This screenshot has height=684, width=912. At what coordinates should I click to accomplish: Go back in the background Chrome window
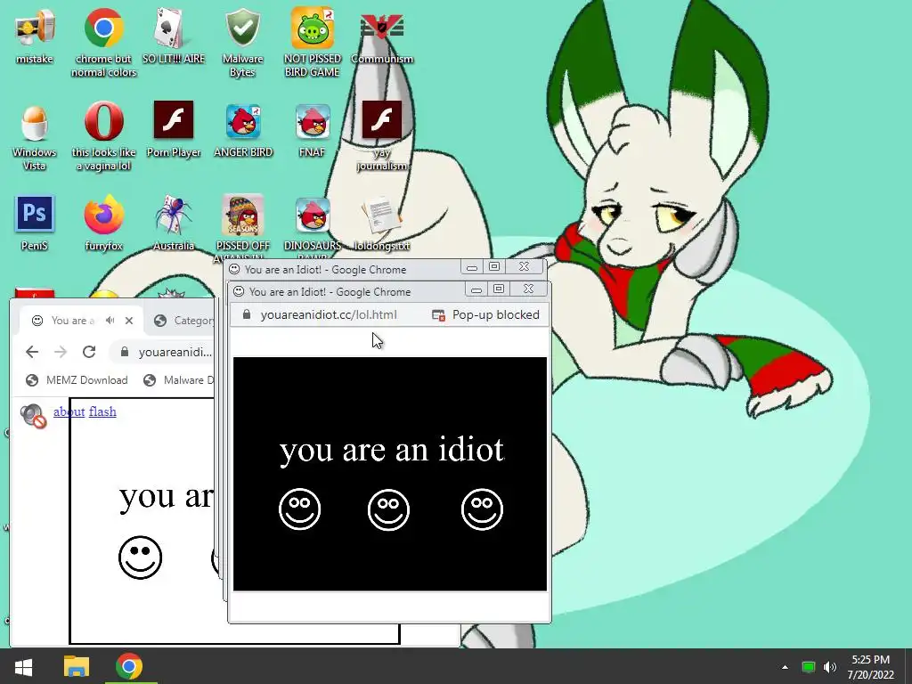tap(32, 352)
